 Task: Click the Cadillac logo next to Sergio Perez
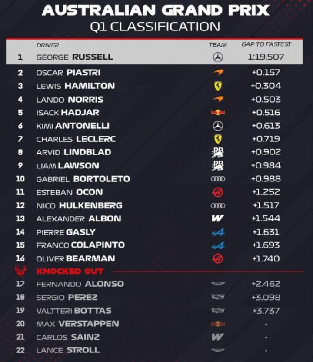[x=218, y=297]
